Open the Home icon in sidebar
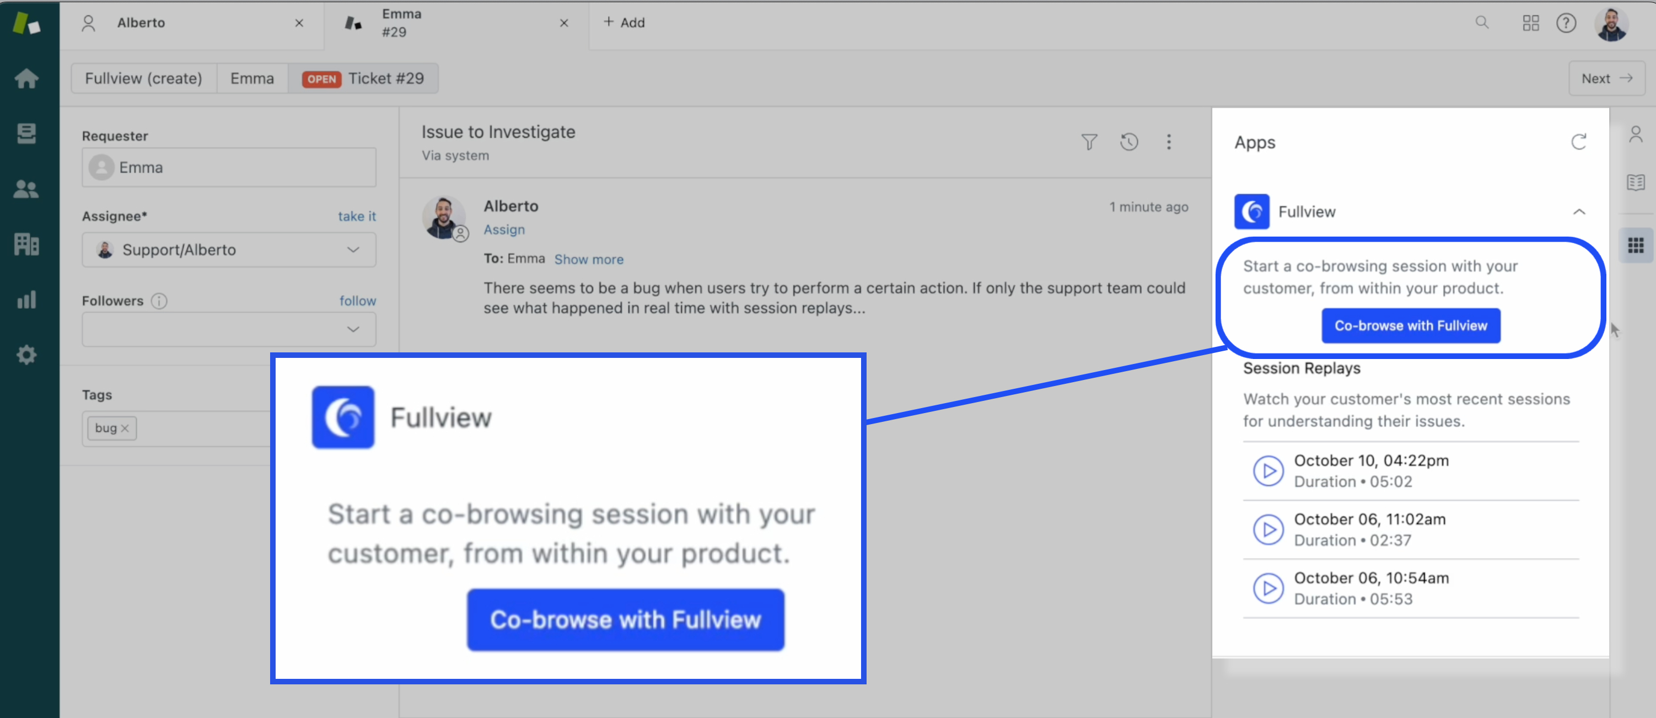The width and height of the screenshot is (1656, 718). 26,78
